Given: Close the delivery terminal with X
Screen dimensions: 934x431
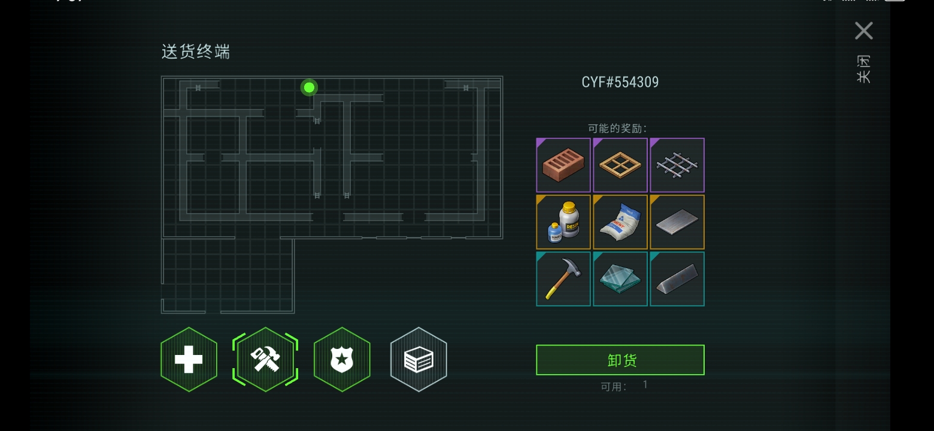Looking at the screenshot, I should point(864,31).
